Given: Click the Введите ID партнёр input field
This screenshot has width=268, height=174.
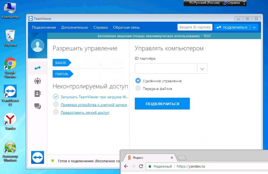Looking at the screenshot, I should (195, 27).
